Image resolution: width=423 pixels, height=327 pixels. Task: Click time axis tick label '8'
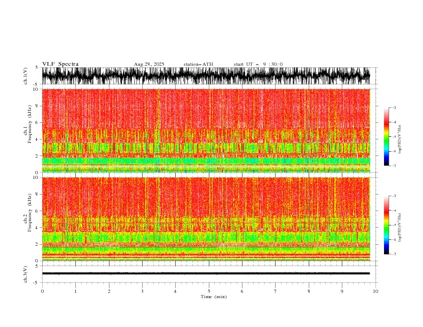[x=309, y=291]
